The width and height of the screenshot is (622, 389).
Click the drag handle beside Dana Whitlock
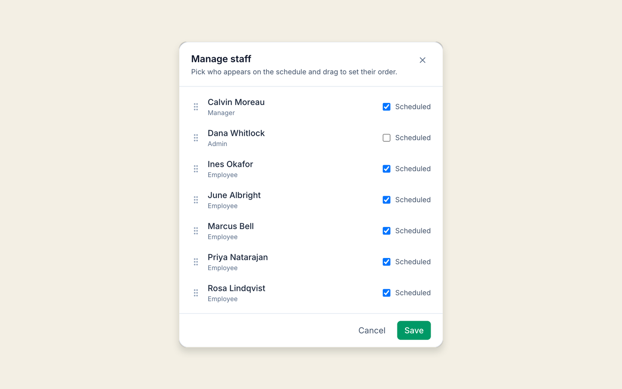click(196, 138)
